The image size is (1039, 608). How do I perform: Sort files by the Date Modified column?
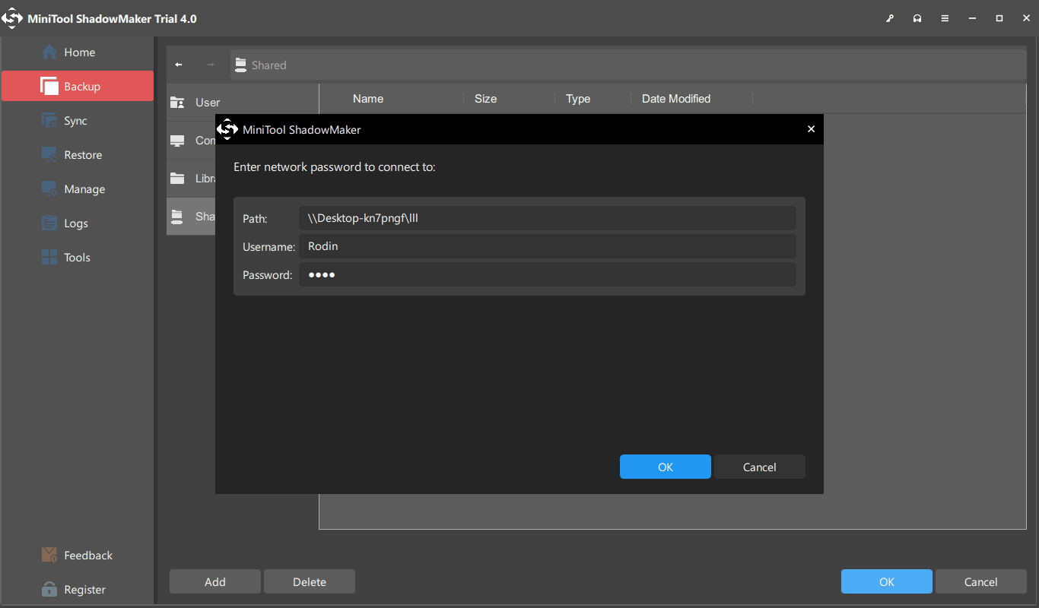tap(675, 98)
